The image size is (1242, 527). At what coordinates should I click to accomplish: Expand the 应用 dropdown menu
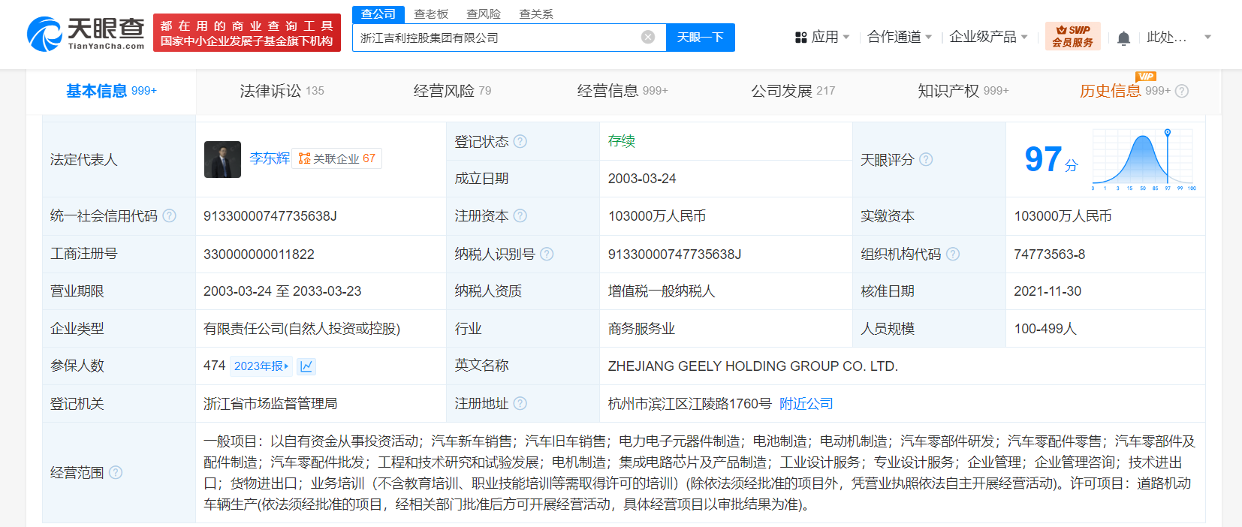pos(822,37)
